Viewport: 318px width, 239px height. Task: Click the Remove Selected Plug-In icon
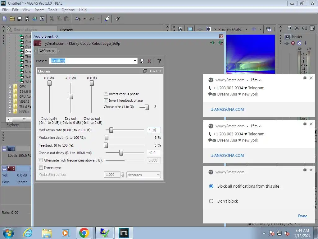[220, 43]
